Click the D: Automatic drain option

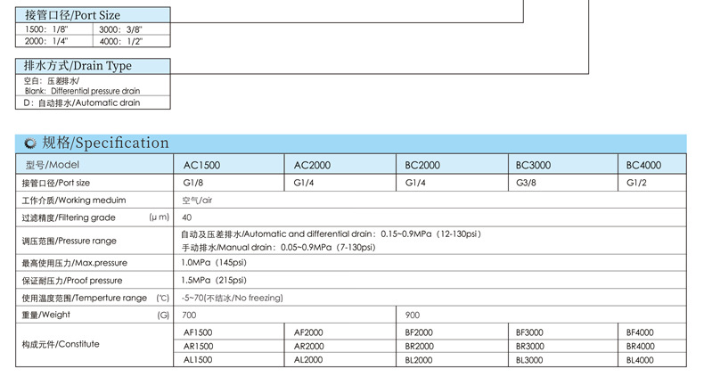[x=82, y=102]
